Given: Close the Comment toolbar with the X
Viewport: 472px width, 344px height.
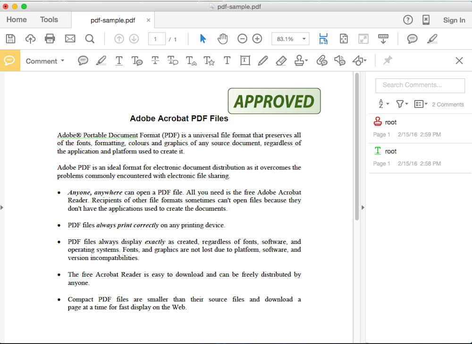Looking at the screenshot, I should point(459,61).
